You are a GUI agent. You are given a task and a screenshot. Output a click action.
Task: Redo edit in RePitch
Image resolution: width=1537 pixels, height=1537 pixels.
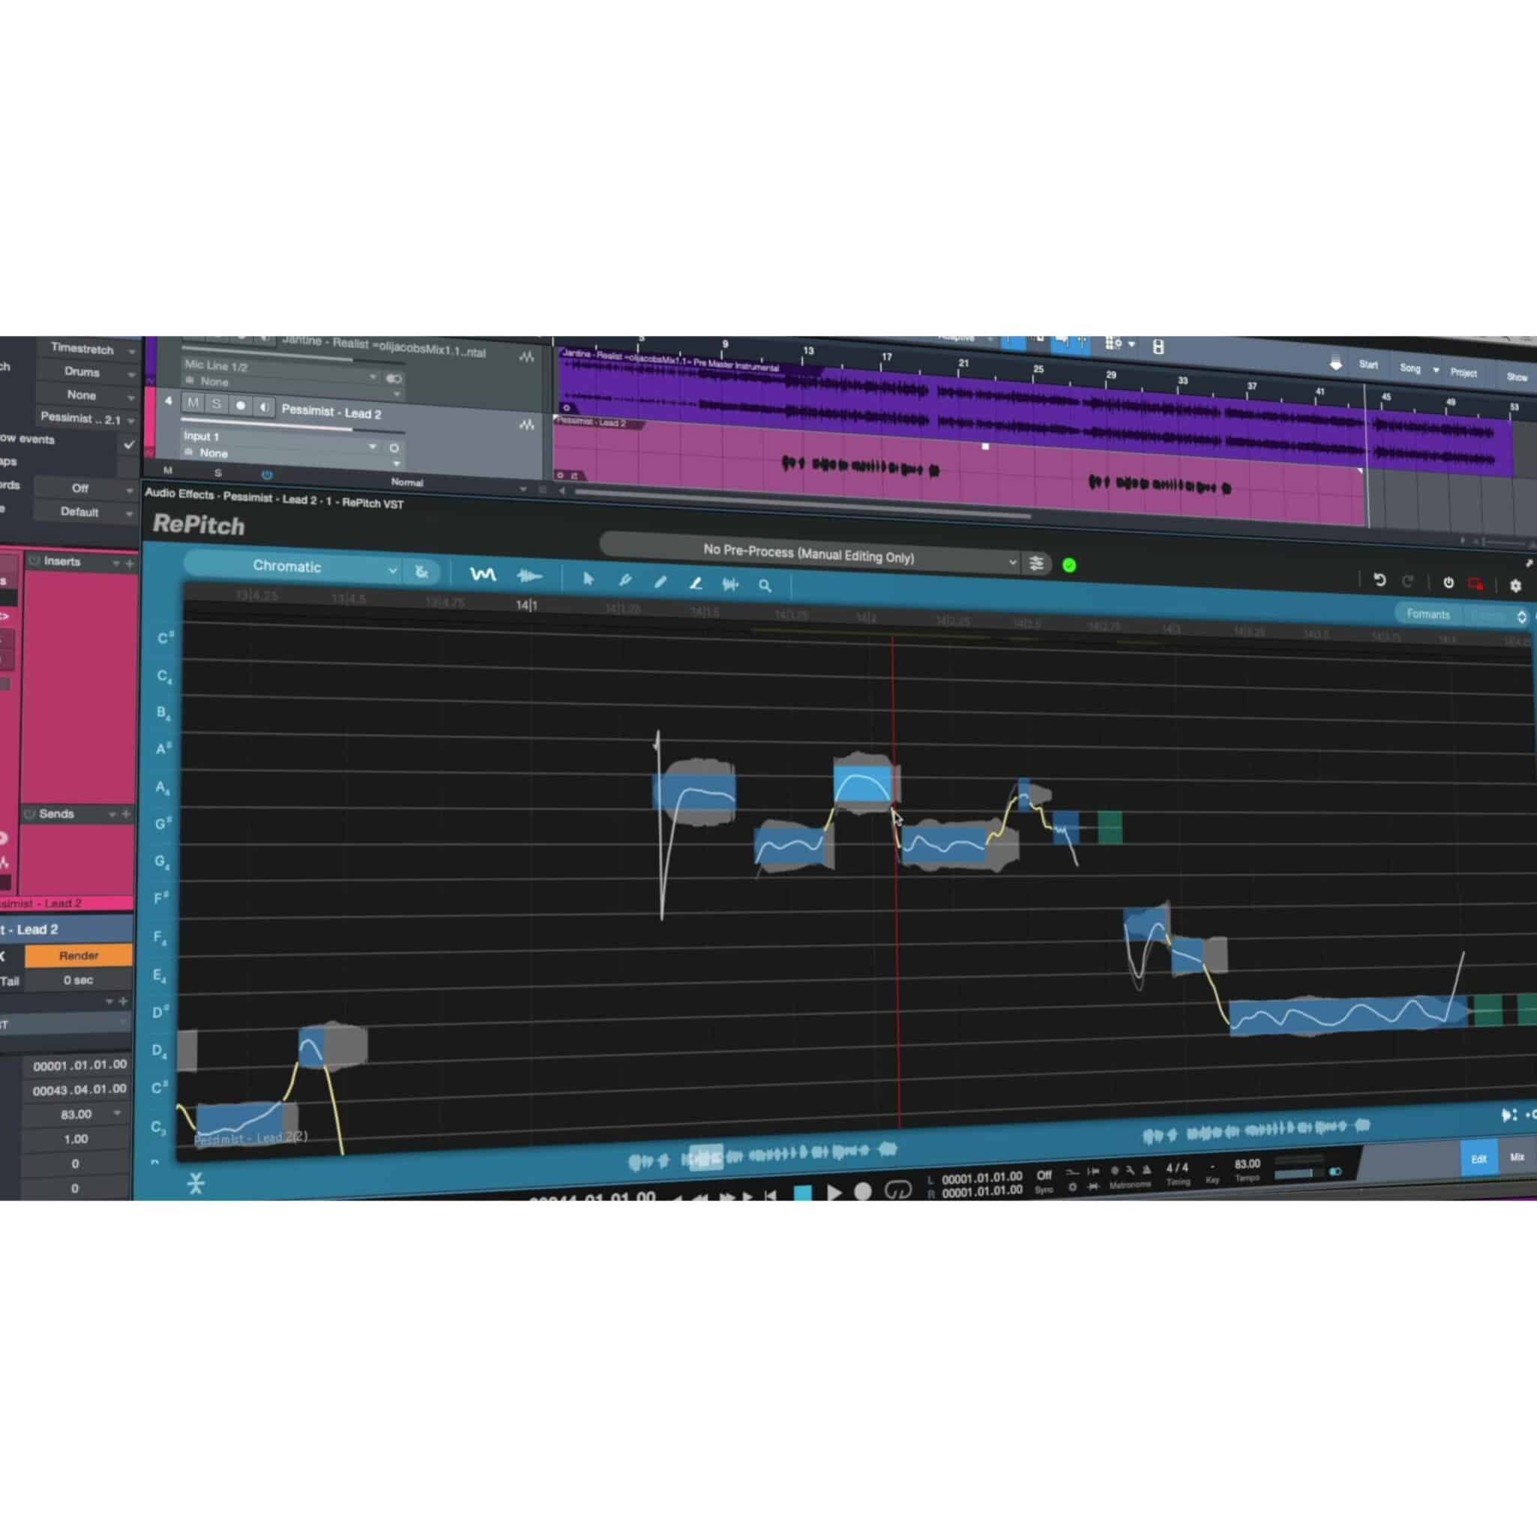click(1407, 582)
